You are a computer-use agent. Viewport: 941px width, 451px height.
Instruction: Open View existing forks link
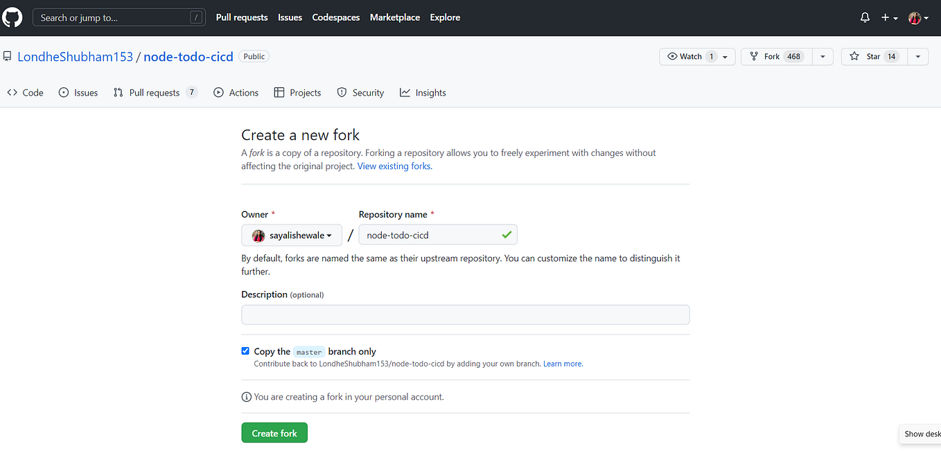coord(394,166)
